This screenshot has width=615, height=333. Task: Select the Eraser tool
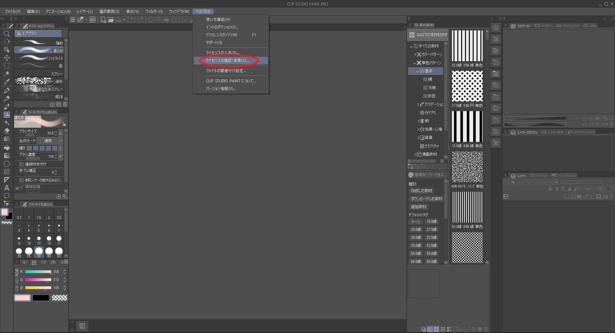coord(7,131)
